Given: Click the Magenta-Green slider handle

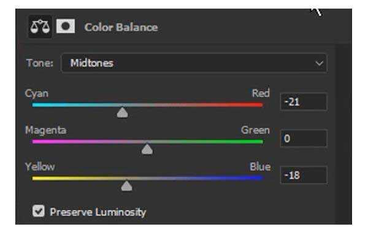Looking at the screenshot, I should coord(147,149).
